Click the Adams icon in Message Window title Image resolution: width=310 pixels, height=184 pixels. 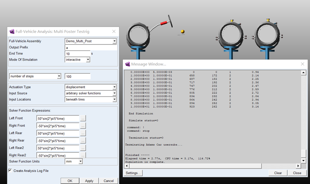(x=128, y=64)
